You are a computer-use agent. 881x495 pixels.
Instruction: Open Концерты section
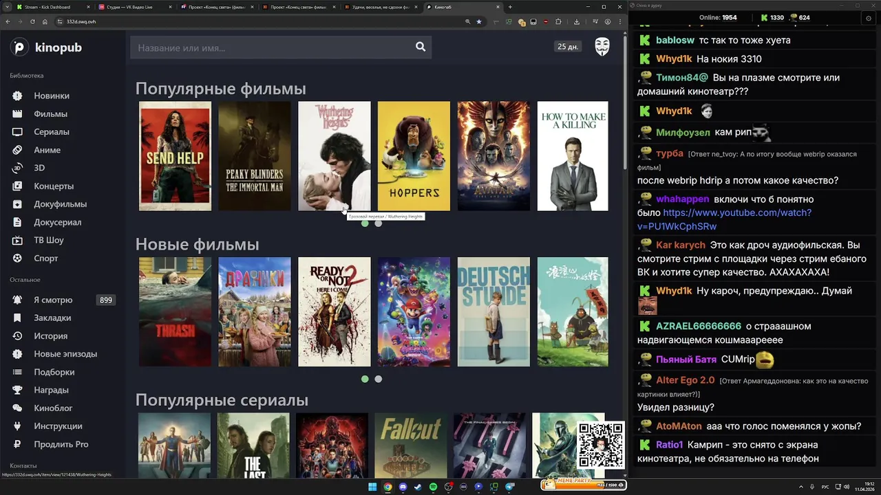[54, 186]
